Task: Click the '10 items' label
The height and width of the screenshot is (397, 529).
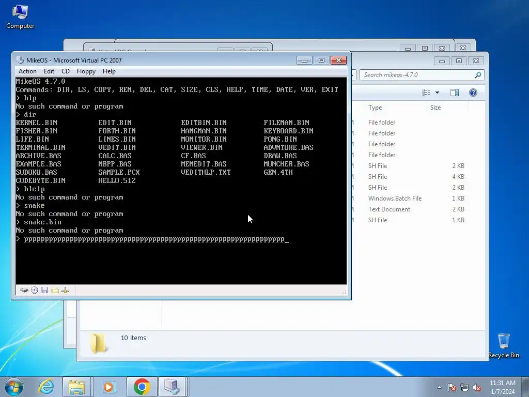Action: 133,338
